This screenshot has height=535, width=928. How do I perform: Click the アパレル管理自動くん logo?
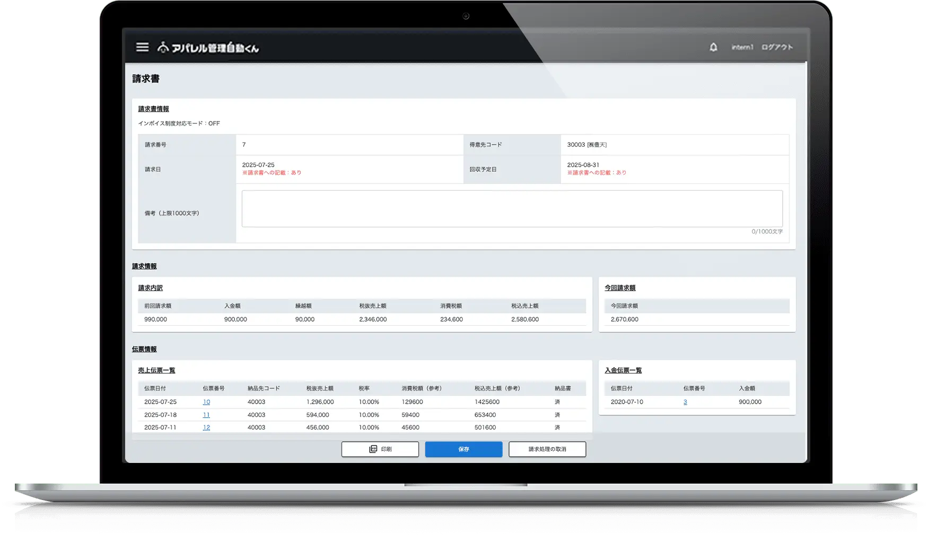click(208, 48)
